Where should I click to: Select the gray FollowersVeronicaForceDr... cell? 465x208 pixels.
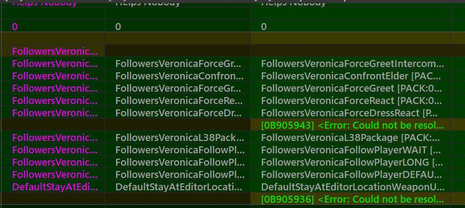178,113
